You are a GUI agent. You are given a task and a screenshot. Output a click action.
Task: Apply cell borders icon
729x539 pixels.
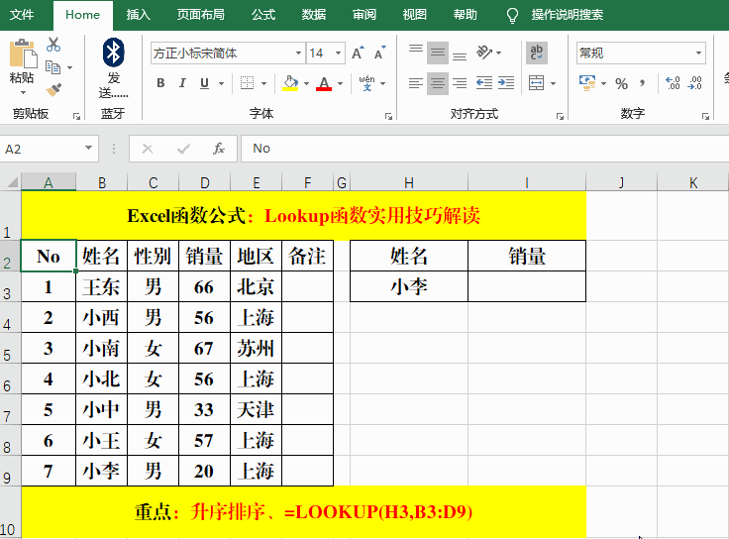pyautogui.click(x=247, y=83)
